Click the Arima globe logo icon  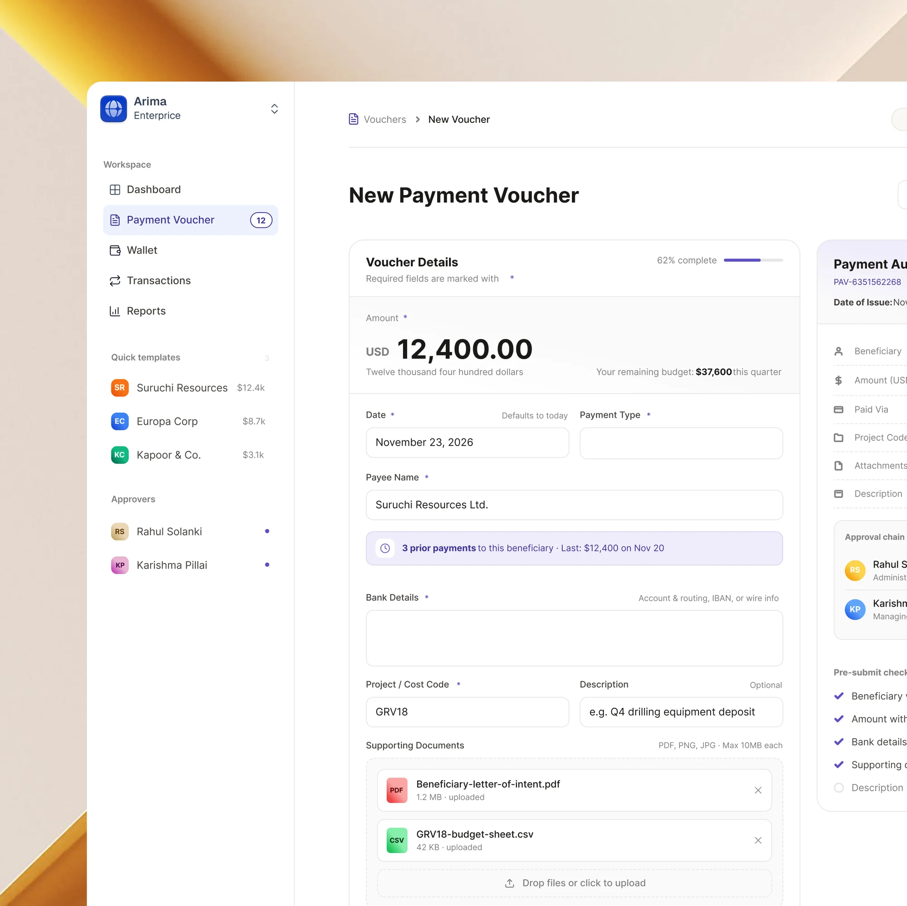click(x=113, y=109)
